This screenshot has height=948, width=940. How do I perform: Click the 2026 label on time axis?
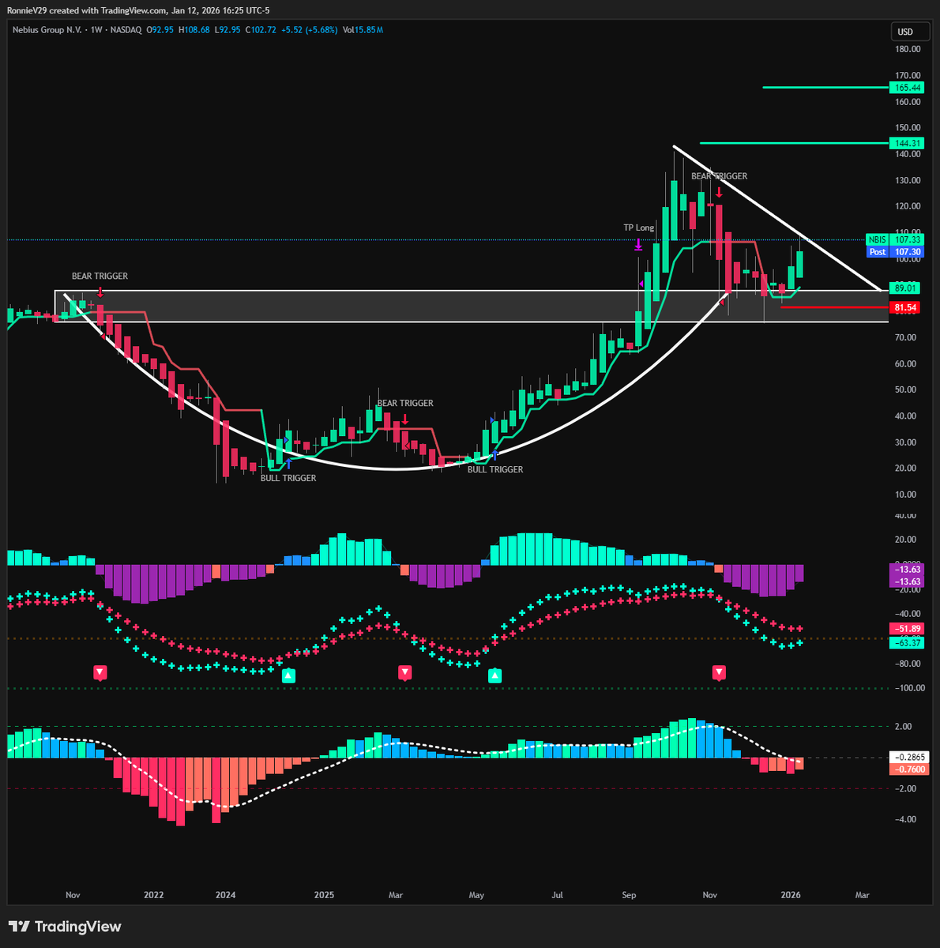(791, 895)
